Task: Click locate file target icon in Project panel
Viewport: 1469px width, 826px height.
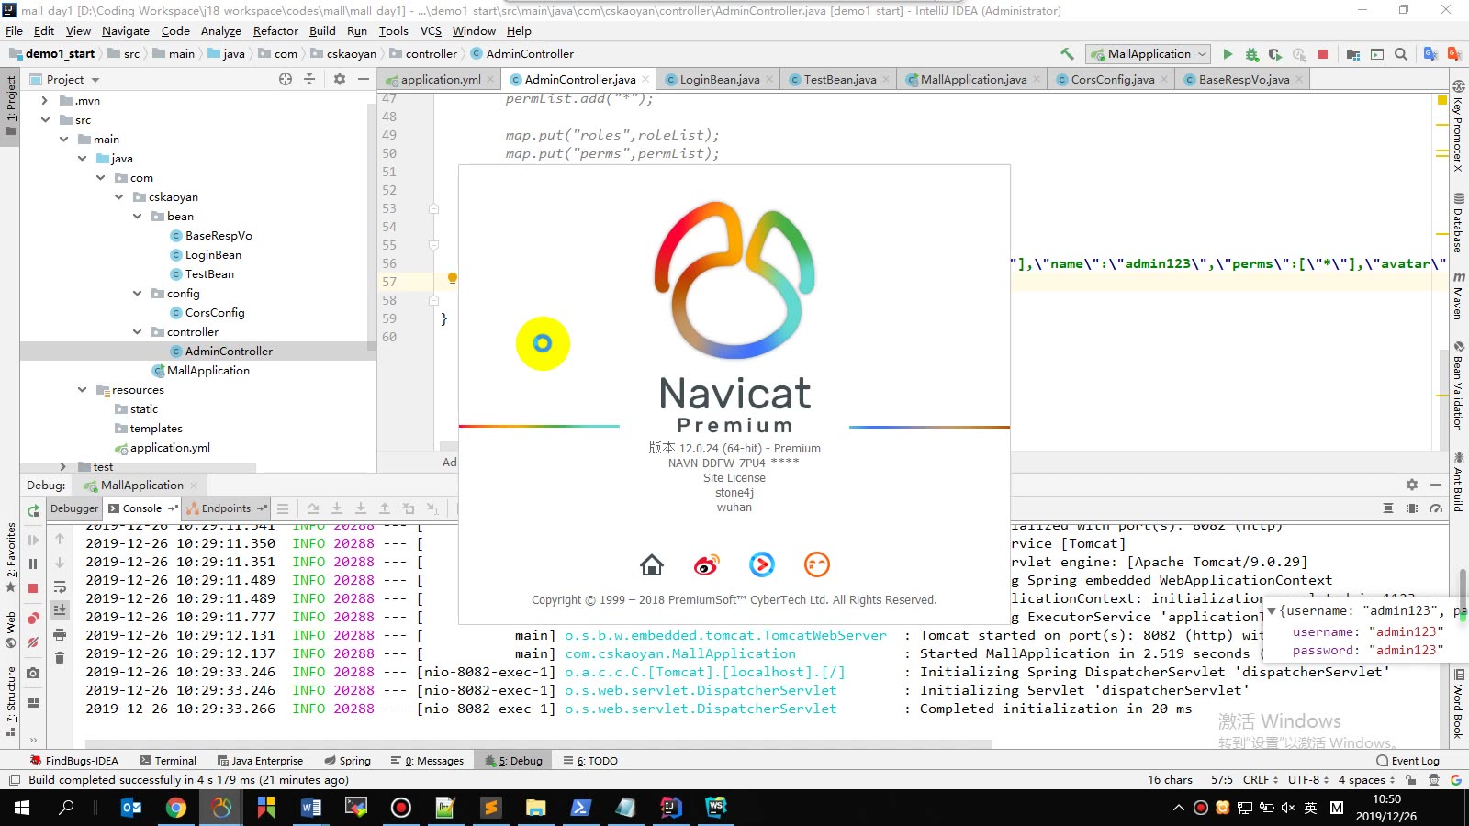Action: (286, 79)
